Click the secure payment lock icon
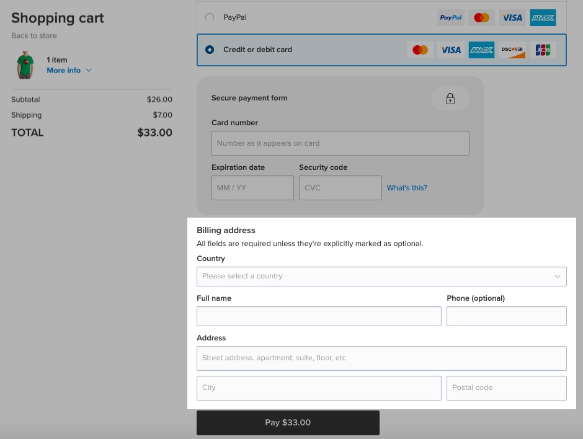 coord(450,98)
